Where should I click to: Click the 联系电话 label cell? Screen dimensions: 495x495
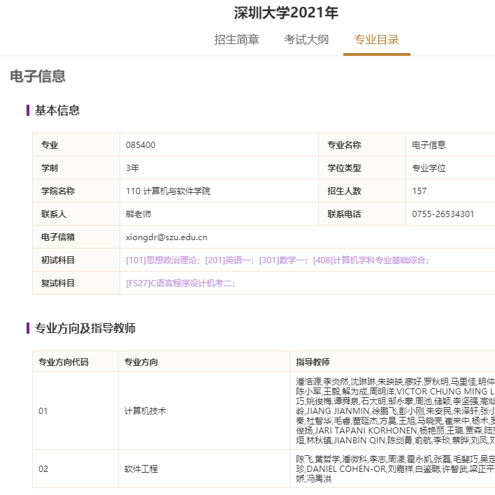[362, 214]
